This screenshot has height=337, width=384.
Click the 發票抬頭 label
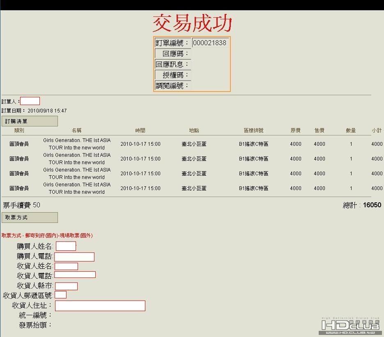click(35, 325)
